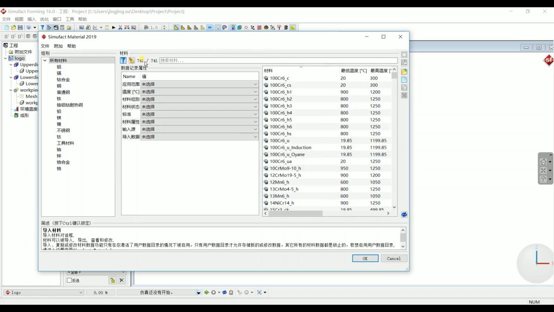Select the logo node in project tree

(x=19, y=58)
